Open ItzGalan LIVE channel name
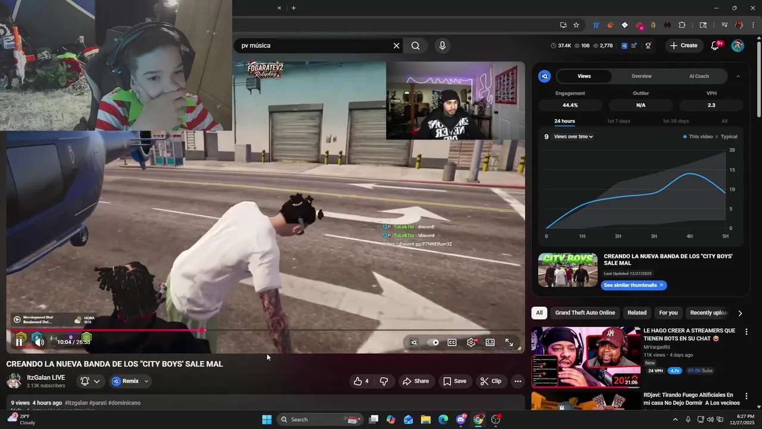The image size is (762, 429). (46, 377)
